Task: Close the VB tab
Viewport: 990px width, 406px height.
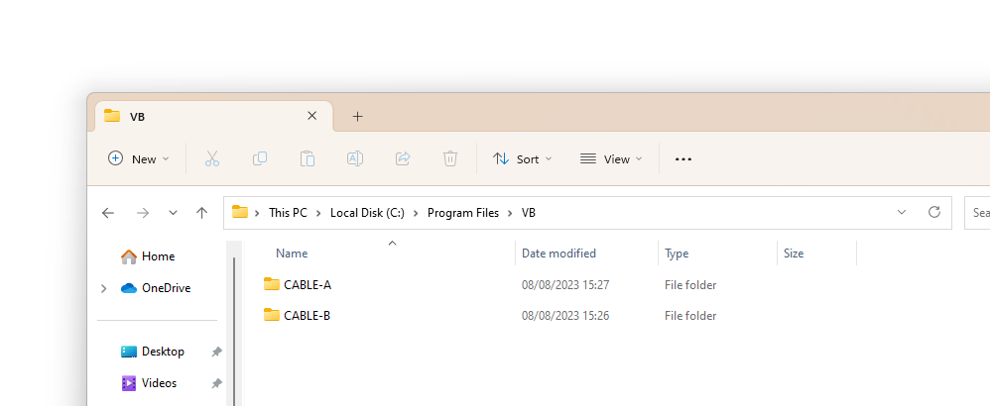Action: 311,116
